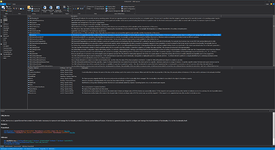This screenshot has height=150, width=275.
Task: Toggle the PowerShell view checkbox
Action: tap(90, 7)
